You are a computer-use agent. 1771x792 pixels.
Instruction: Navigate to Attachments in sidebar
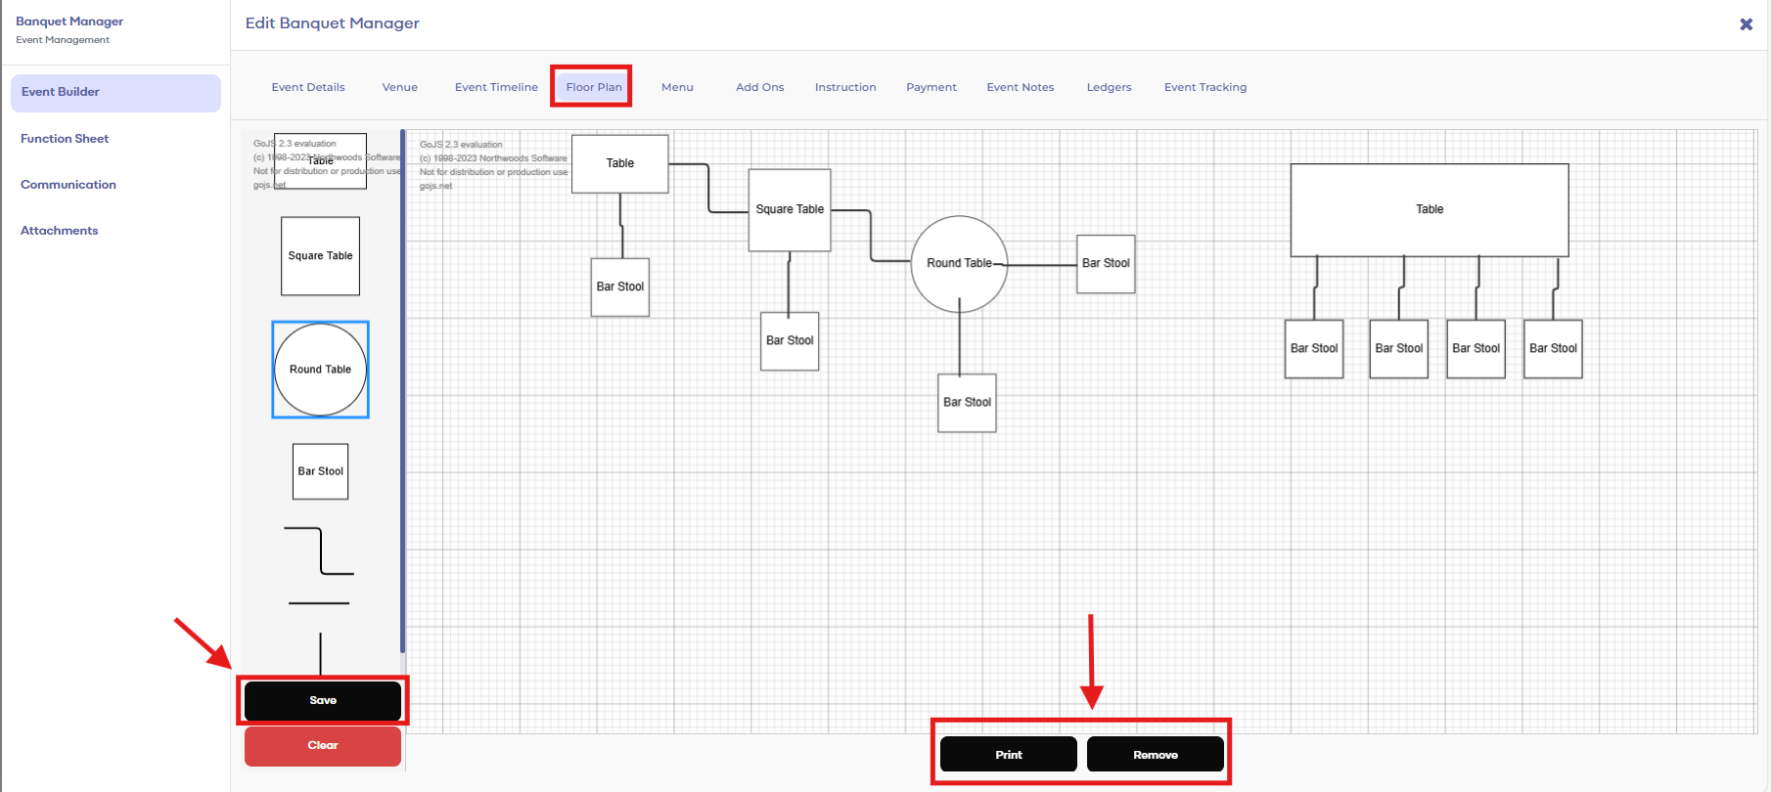pos(60,231)
